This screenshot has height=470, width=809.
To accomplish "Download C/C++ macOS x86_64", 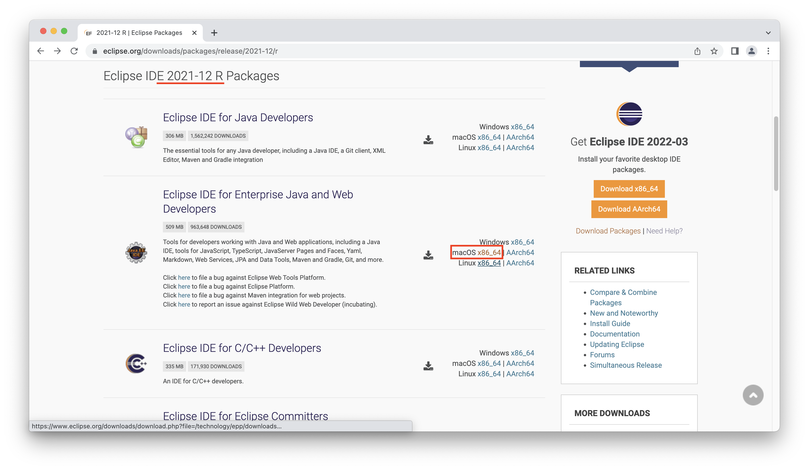I will [489, 363].
